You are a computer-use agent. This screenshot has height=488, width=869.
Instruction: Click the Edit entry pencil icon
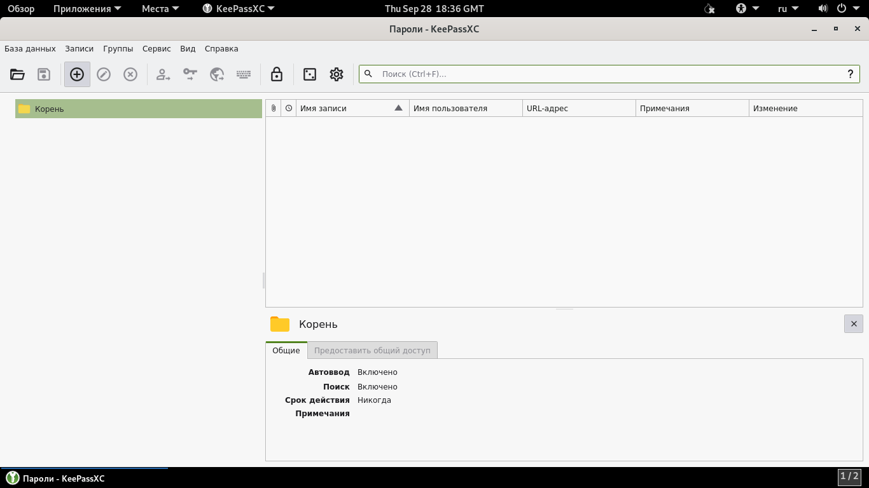point(104,74)
